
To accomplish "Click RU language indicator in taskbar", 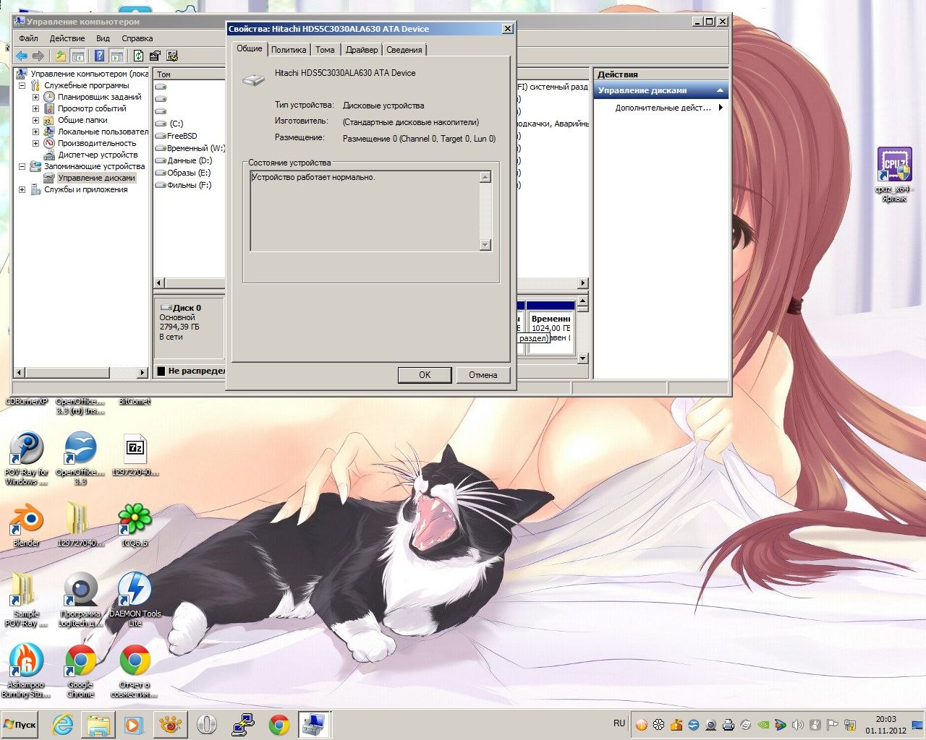I will [619, 723].
